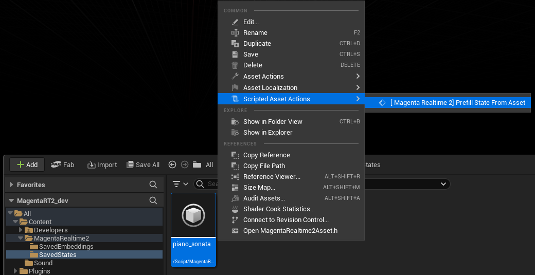Click the folder icon next to All breadcrumb
This screenshot has width=535, height=275.
tap(197, 165)
